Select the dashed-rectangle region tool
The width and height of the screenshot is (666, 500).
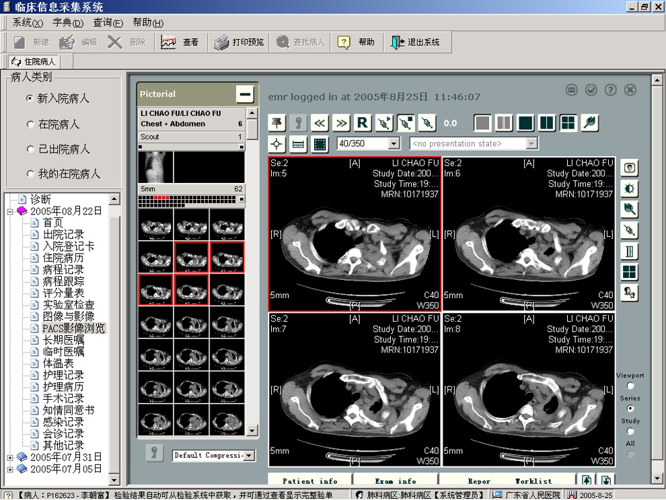tap(320, 145)
